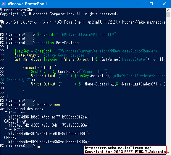The width and height of the screenshot is (171, 155).
Task: Click the "Get-ChildItem $regKey" command text
Action: pyautogui.click(x=36, y=59)
